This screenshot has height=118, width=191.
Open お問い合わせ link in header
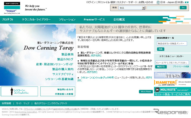(146, 2)
